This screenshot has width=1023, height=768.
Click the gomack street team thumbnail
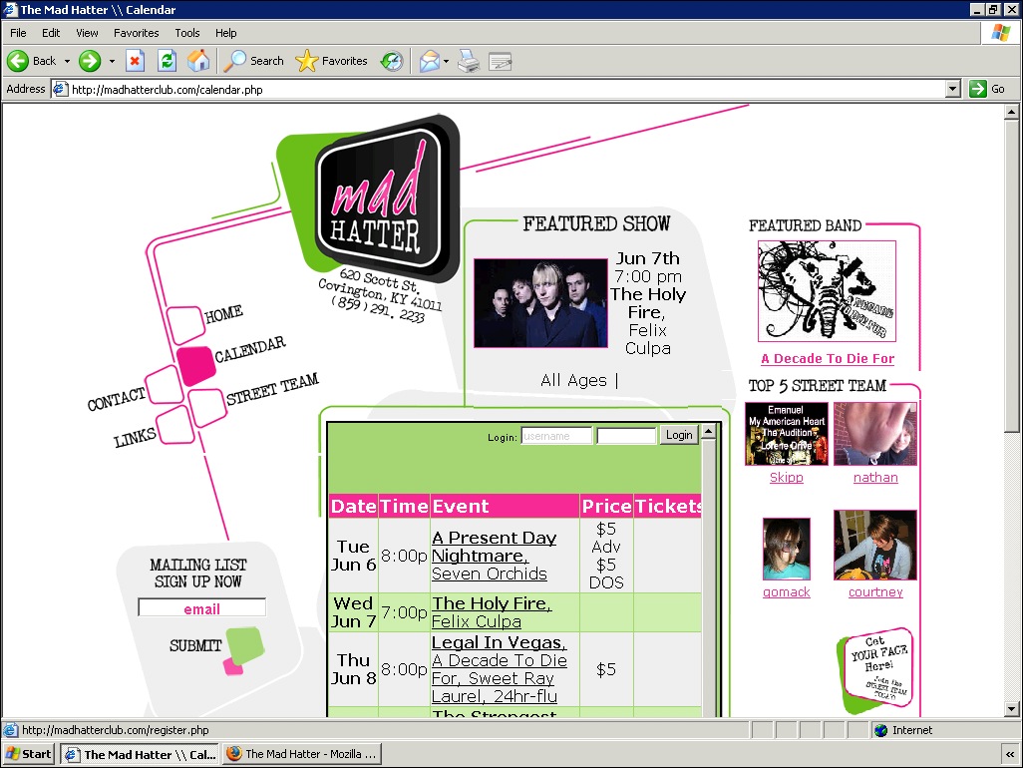[x=786, y=549]
